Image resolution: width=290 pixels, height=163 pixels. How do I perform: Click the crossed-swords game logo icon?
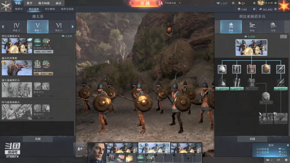[6, 6]
